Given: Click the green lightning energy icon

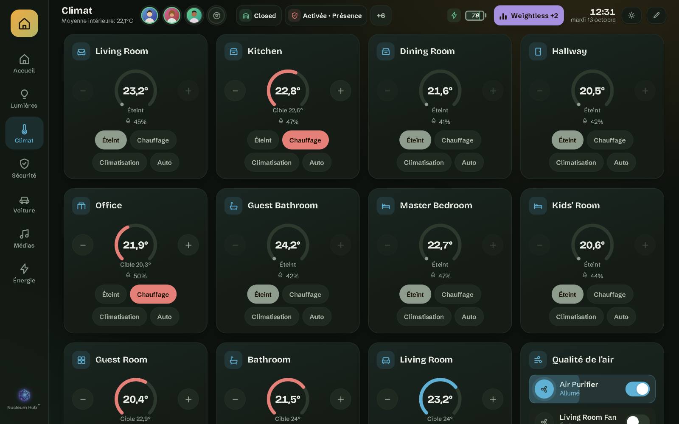Looking at the screenshot, I should coord(454,16).
